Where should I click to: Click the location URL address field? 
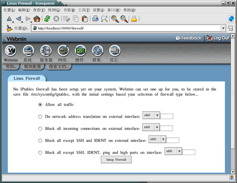coord(126,28)
